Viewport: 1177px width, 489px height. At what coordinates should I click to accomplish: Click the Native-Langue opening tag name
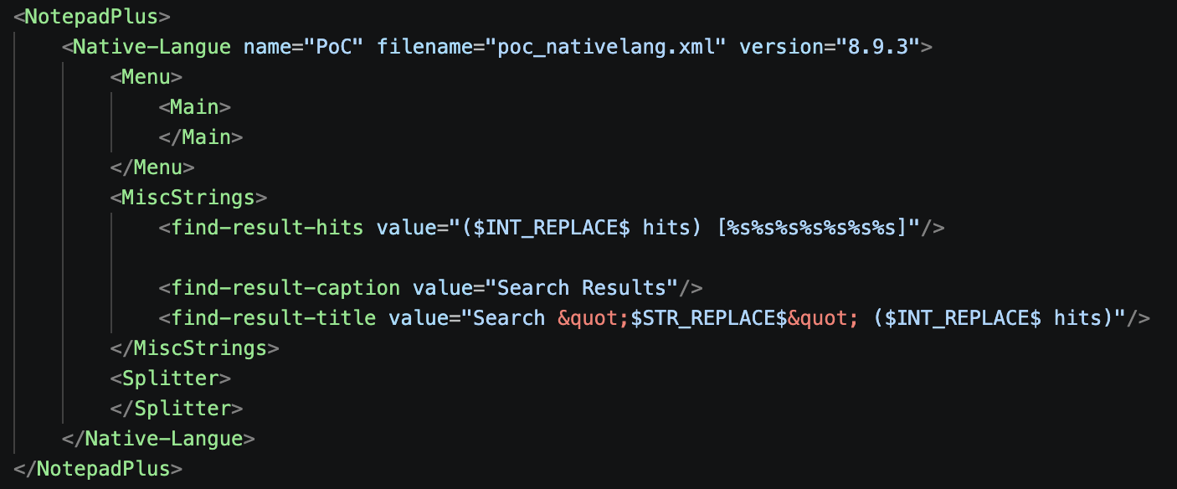click(x=152, y=46)
